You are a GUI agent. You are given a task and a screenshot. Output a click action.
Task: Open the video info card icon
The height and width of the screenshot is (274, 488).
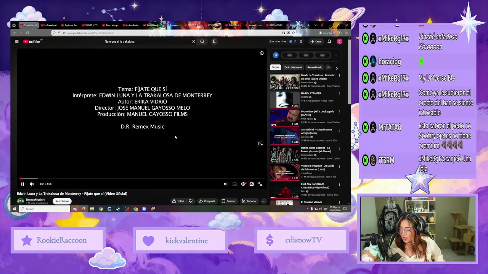tap(262, 53)
